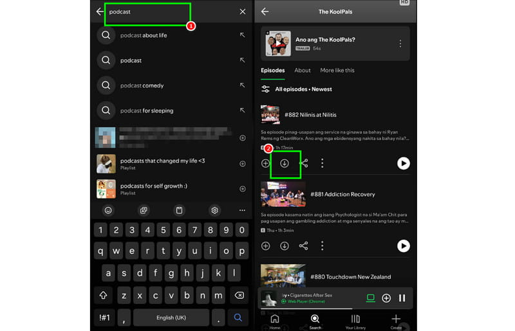
Task: Add episode #881 to your library
Action: pos(265,246)
